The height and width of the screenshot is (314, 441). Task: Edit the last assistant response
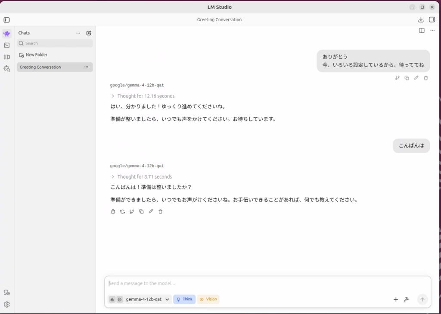pos(151,211)
